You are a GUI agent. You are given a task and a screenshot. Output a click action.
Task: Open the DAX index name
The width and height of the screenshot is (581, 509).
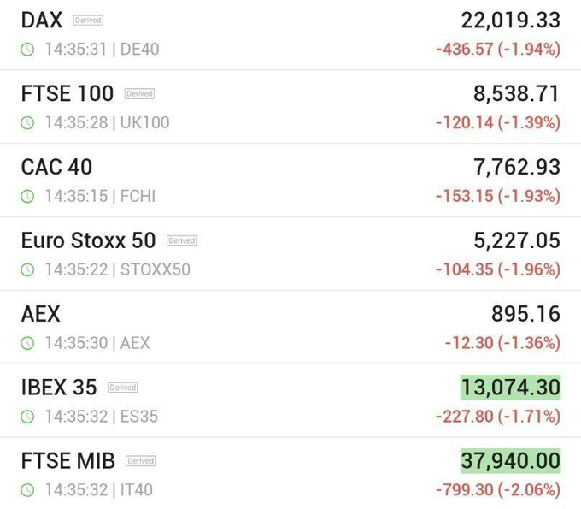tap(42, 20)
